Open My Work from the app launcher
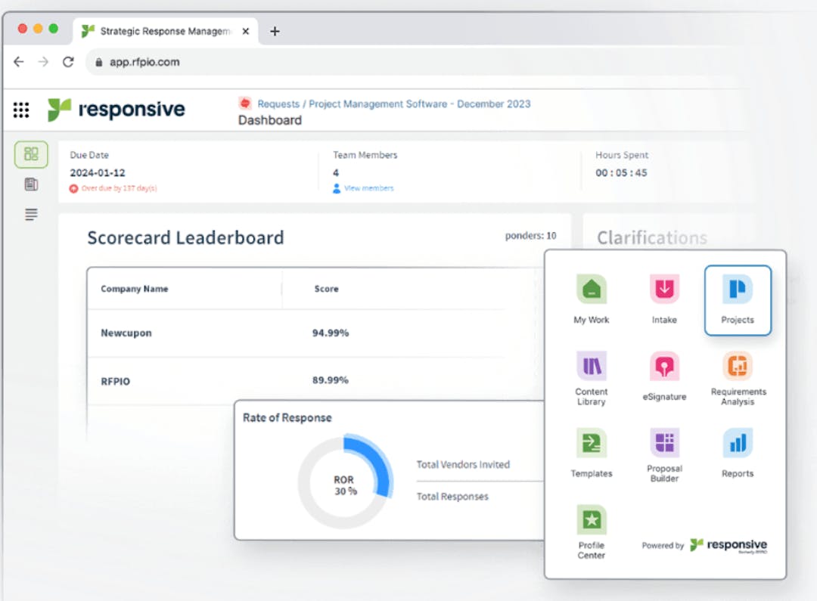This screenshot has height=601, width=817. click(x=591, y=289)
